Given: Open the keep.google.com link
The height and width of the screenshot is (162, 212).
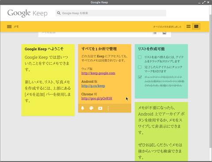Looking at the screenshot, I should point(98,73).
